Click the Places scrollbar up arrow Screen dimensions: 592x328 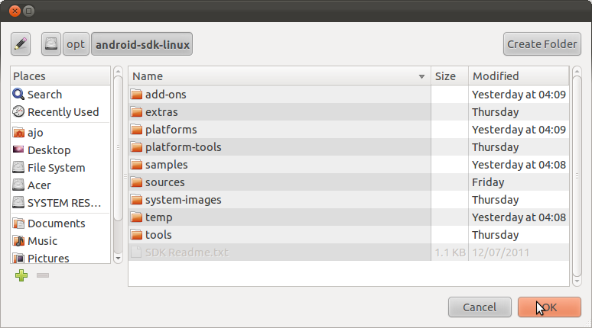coord(118,71)
